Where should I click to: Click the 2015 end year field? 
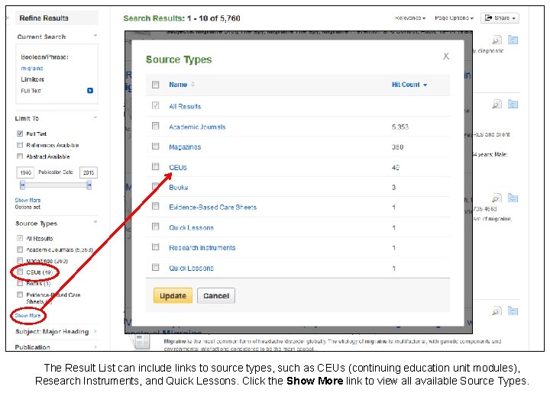coord(89,172)
